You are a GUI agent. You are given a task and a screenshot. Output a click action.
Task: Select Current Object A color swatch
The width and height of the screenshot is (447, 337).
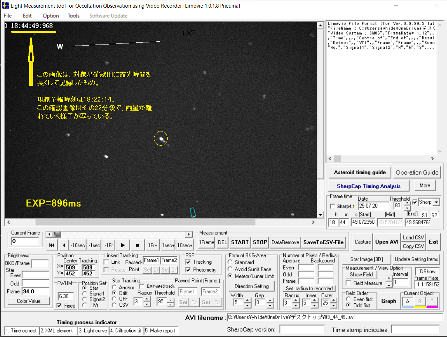[408, 302]
